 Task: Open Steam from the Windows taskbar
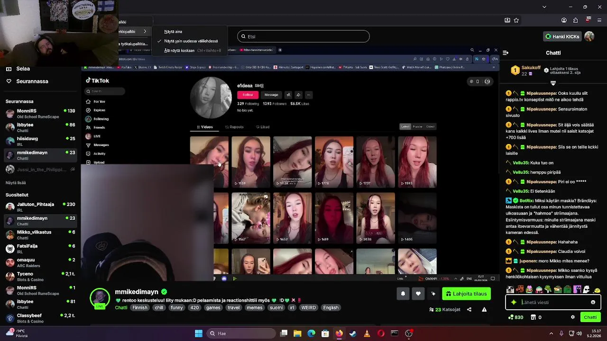(353, 333)
